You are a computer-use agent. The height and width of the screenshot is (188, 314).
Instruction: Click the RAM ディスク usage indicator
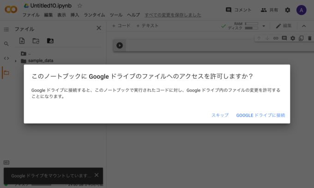point(243,26)
